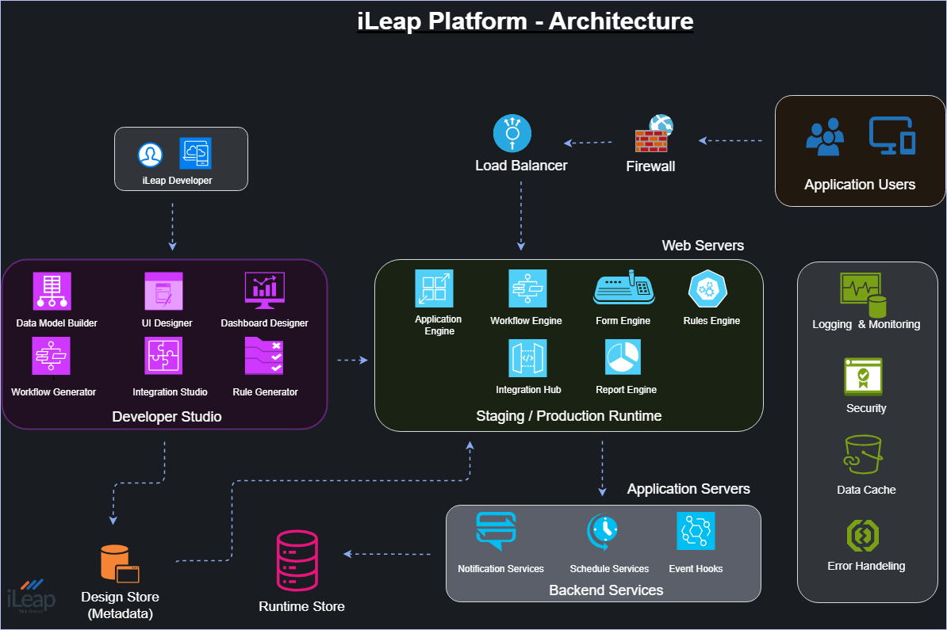Screen dimensions: 947x630
Task: Select the Workflow Engine icon
Action: (528, 288)
